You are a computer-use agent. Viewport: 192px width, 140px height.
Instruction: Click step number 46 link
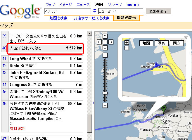[5, 103]
